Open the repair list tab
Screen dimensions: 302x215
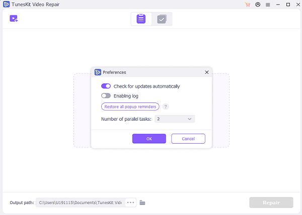(141, 19)
